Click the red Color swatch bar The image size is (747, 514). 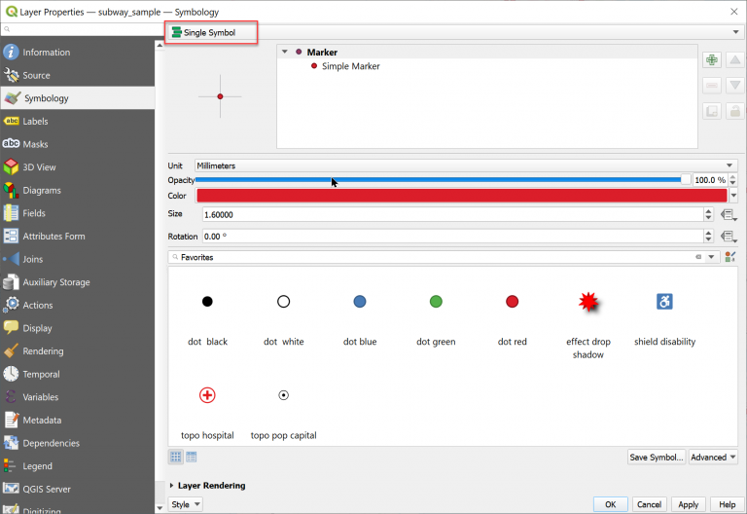(x=461, y=196)
